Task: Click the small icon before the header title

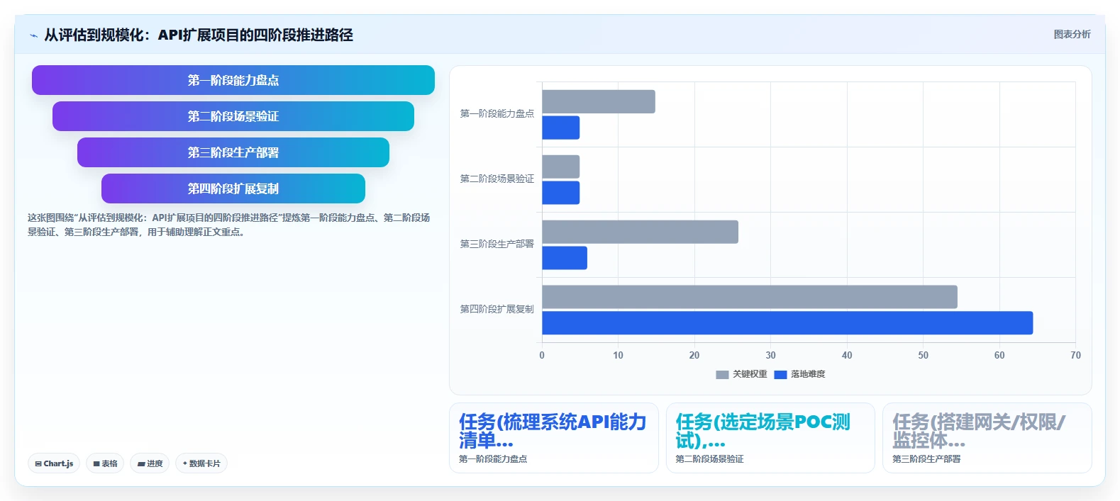Action: (x=33, y=35)
